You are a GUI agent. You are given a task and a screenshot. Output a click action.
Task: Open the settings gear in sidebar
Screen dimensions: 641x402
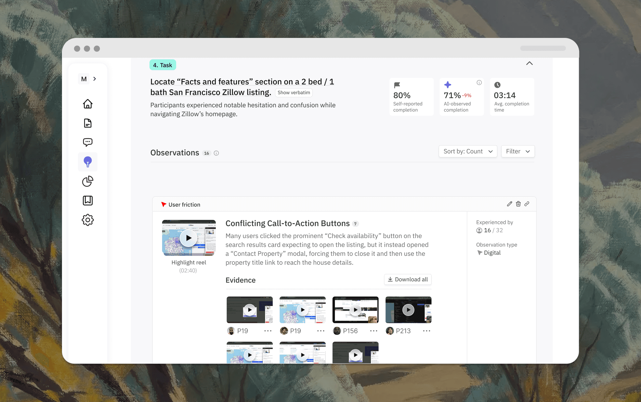click(x=88, y=220)
